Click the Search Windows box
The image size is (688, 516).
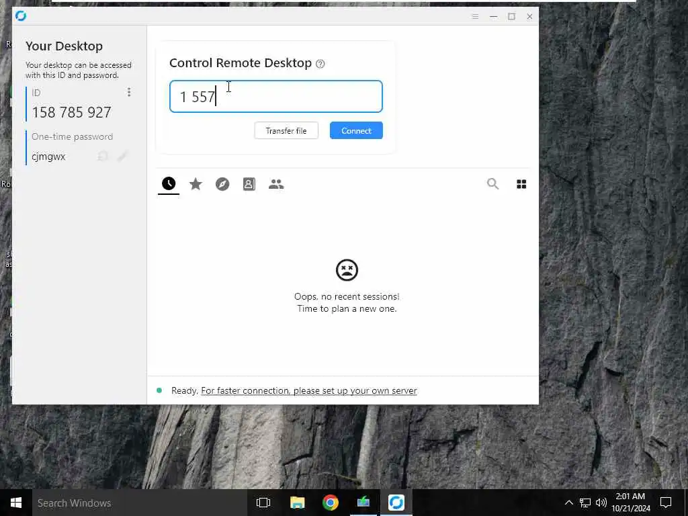[140, 503]
